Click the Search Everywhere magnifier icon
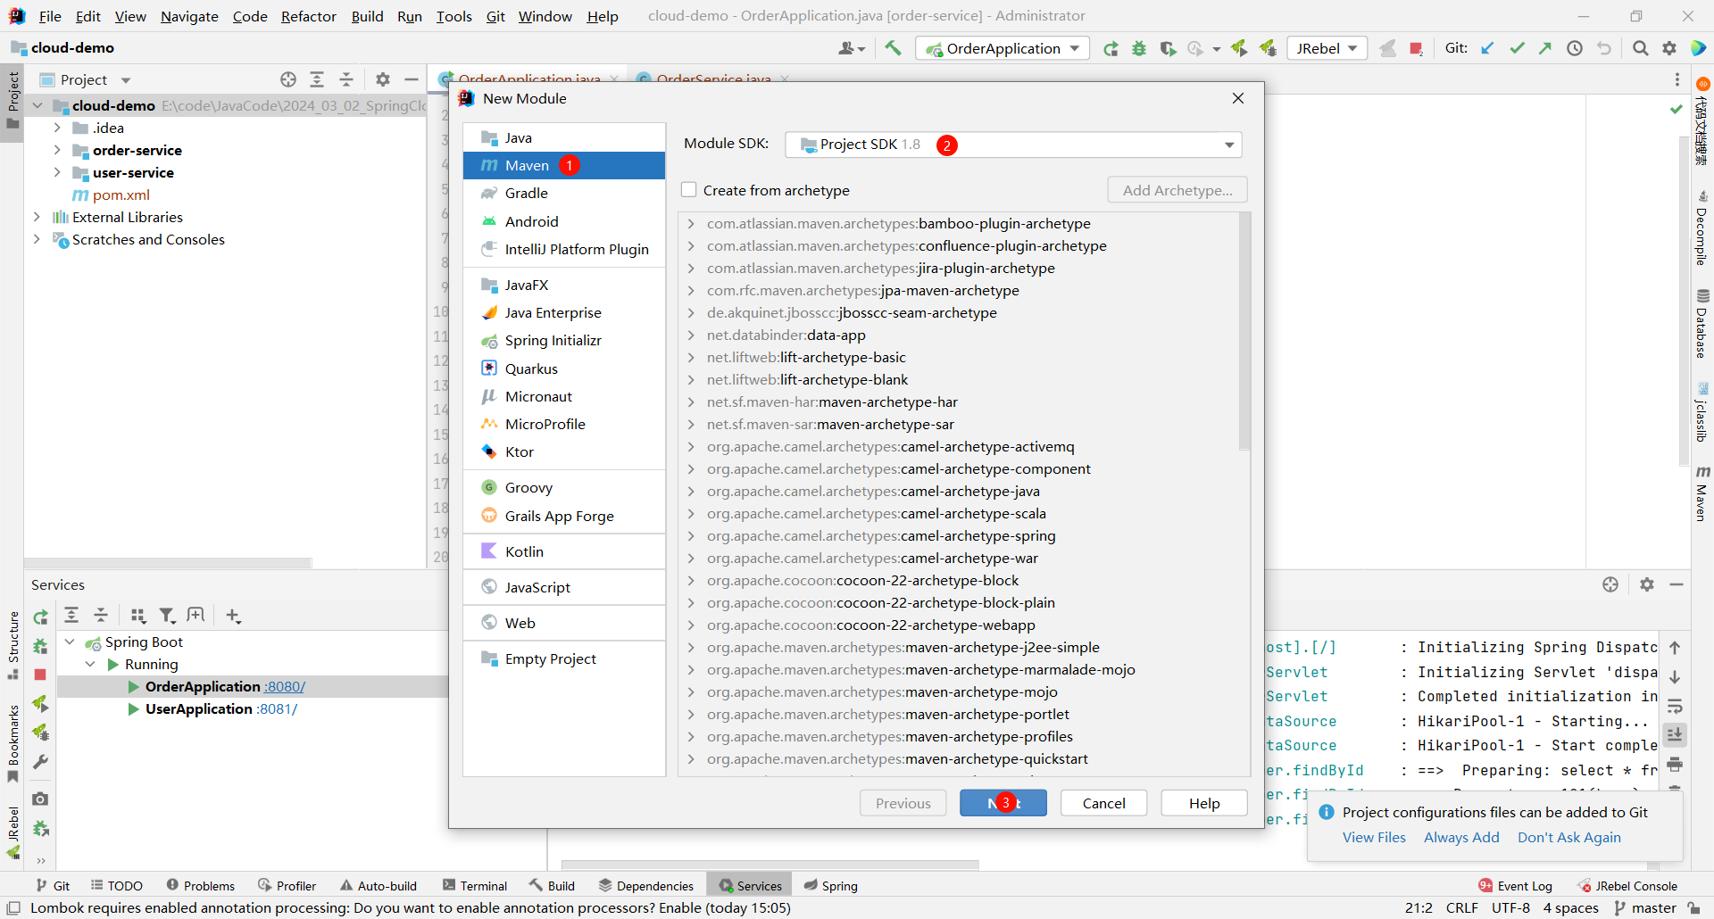Screen dimensions: 1714x919 [1640, 48]
